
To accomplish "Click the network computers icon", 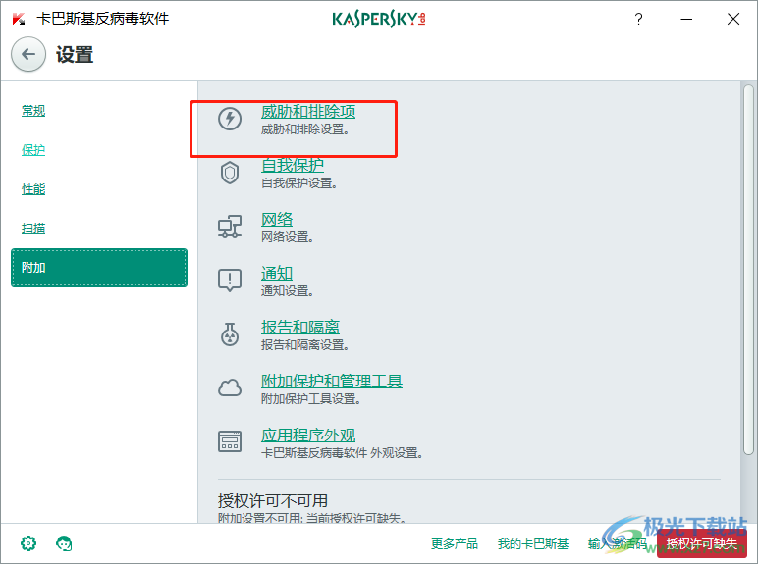I will pyautogui.click(x=230, y=227).
